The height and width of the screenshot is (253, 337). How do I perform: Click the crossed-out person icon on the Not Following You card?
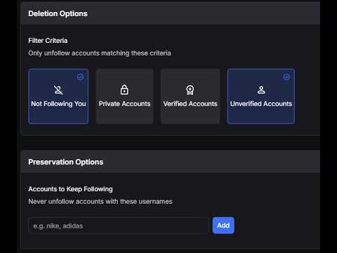pos(58,90)
